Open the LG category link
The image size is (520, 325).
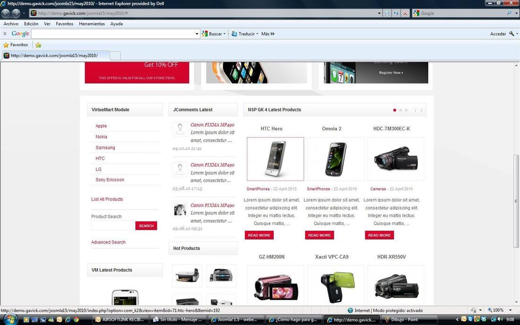pyautogui.click(x=98, y=169)
